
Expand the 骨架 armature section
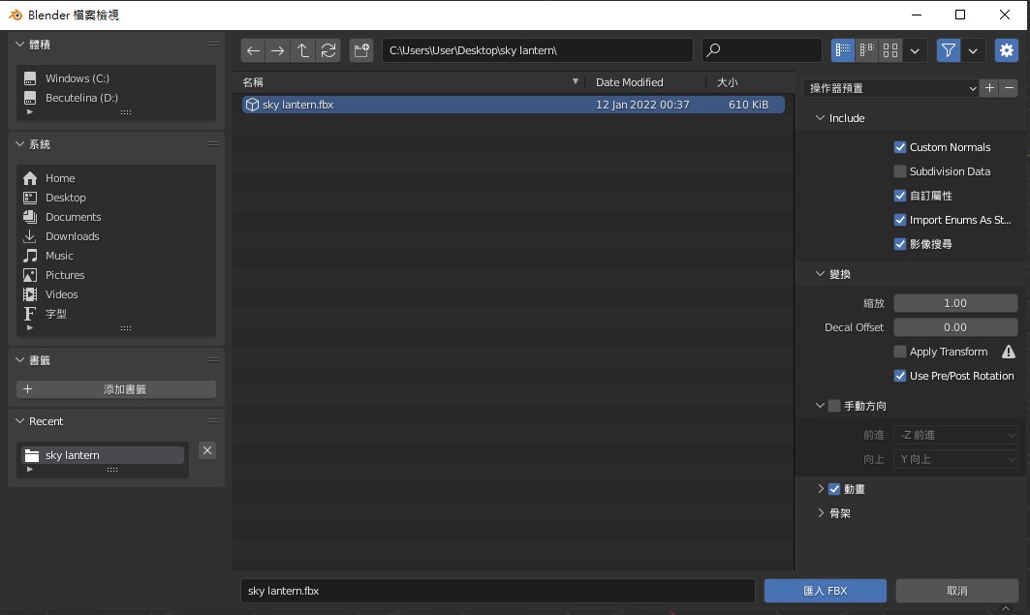(839, 513)
